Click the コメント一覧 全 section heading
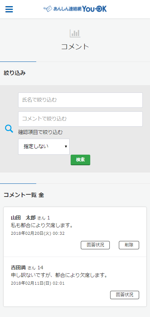The width and height of the screenshot is (150, 317). coord(24,195)
